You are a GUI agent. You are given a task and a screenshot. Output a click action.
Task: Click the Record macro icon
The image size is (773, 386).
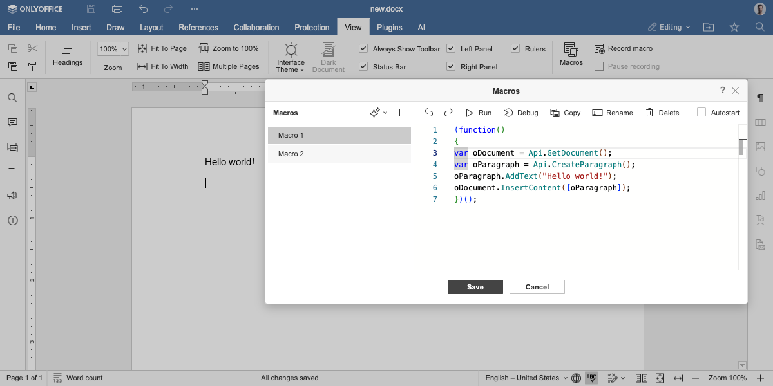pos(598,48)
